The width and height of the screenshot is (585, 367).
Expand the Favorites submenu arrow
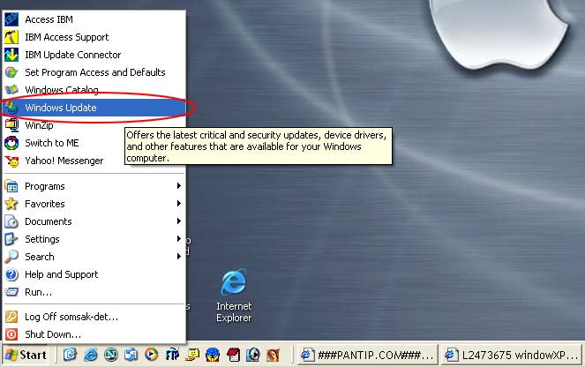[179, 203]
